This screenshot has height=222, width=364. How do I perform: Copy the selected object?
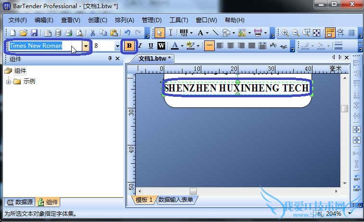pyautogui.click(x=104, y=33)
